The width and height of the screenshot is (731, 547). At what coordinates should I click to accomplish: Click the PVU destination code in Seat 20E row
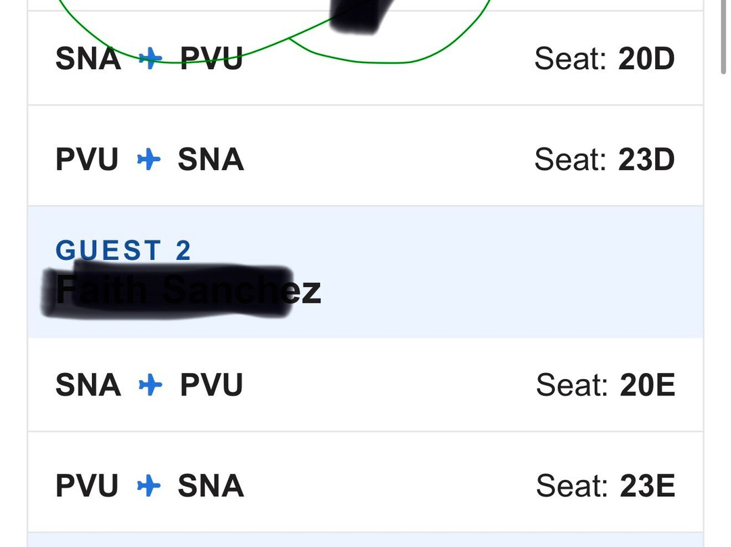[x=211, y=385]
